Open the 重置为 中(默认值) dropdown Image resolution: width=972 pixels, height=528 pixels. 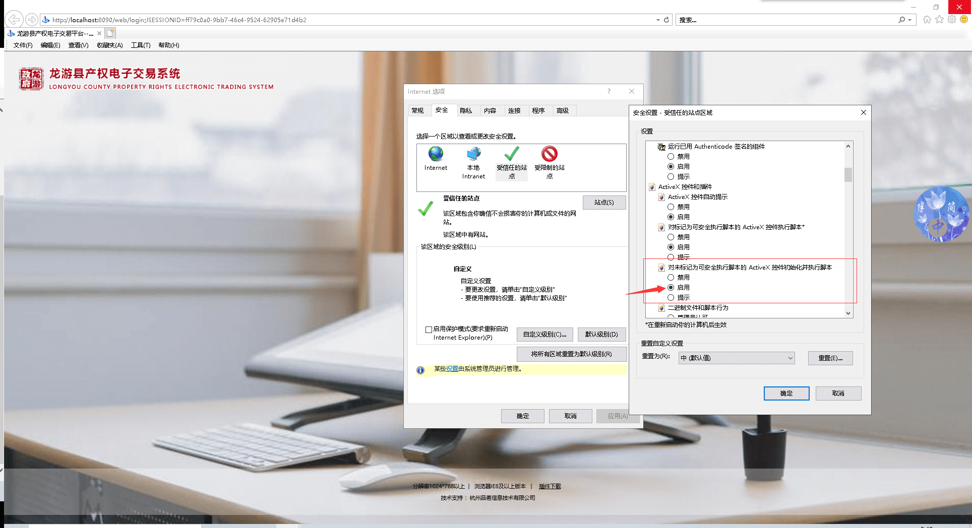tap(736, 358)
